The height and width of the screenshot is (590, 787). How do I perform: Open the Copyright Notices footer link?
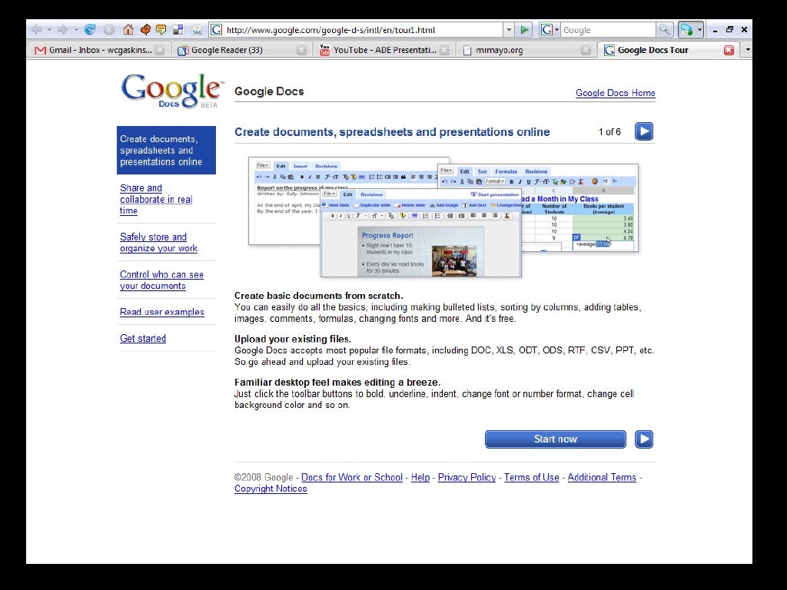tap(271, 489)
